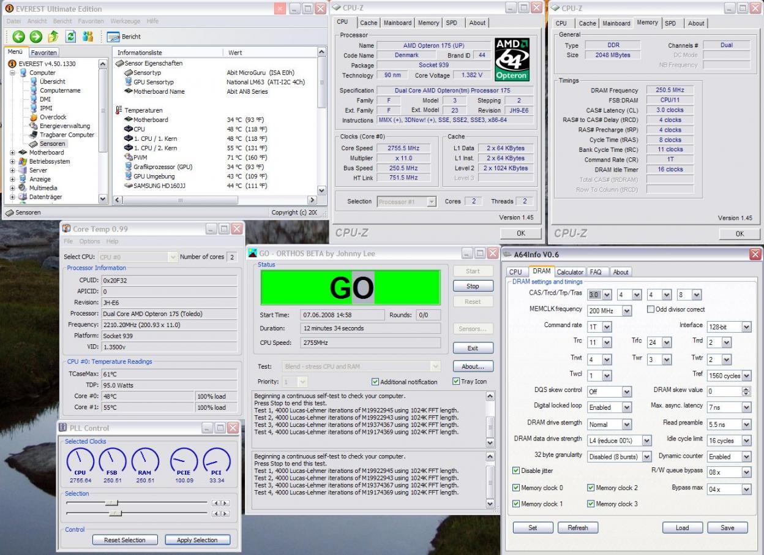This screenshot has height=555, width=764.
Task: Open Options menu in Core Temp
Action: coord(89,241)
